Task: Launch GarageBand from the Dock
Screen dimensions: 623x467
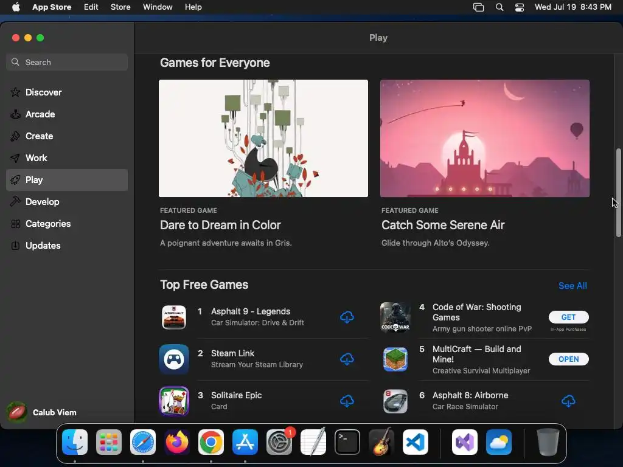Action: 381,442
